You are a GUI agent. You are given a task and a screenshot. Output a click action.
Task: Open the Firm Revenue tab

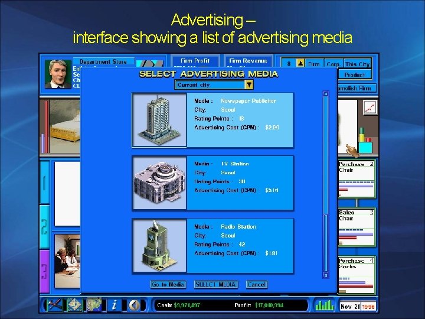[248, 61]
